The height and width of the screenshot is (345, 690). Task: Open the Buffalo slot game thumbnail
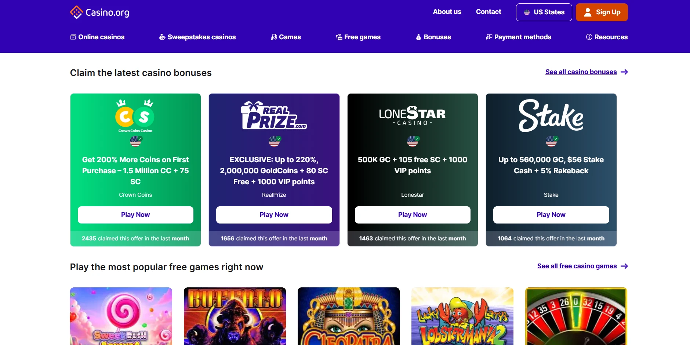point(235,316)
